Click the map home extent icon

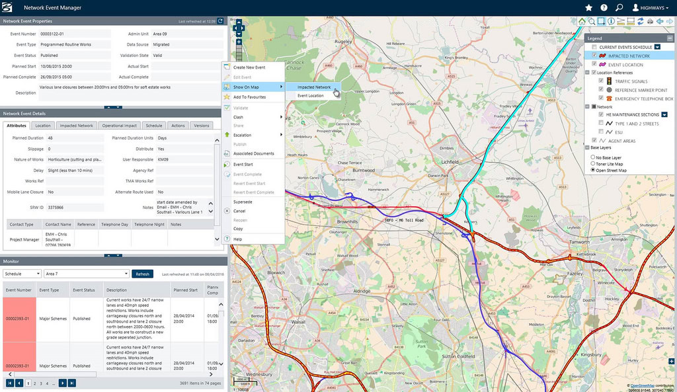tap(582, 21)
